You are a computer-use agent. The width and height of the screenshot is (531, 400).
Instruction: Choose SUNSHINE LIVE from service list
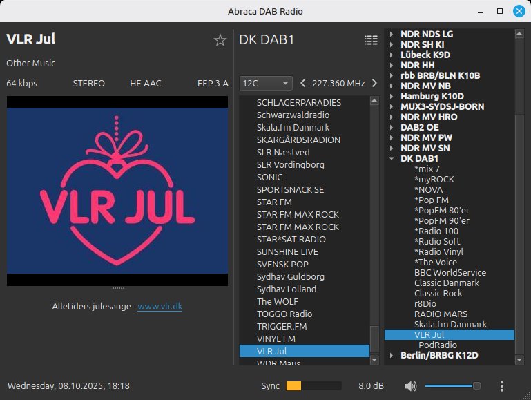click(287, 252)
